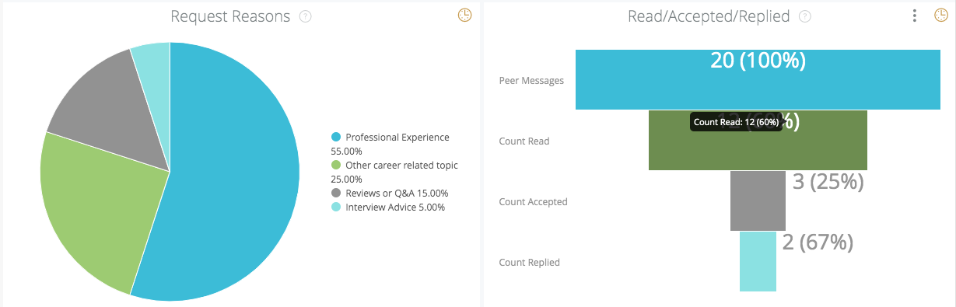Image resolution: width=956 pixels, height=307 pixels.
Task: Click the blue Peer Messages funnel bar
Action: [x=758, y=79]
